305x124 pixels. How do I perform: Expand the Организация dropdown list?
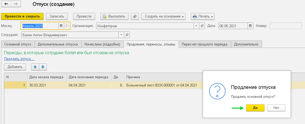196,26
